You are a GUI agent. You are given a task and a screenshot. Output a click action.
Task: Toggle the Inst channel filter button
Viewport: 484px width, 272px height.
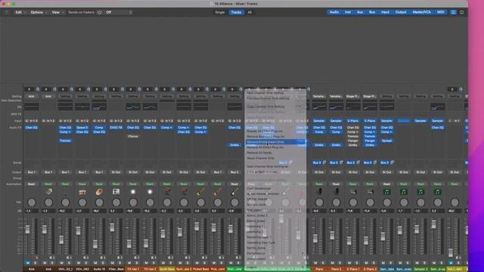coord(348,12)
